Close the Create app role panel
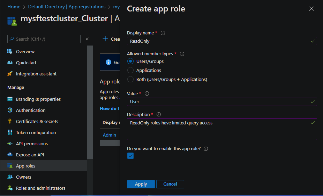 tap(311, 9)
